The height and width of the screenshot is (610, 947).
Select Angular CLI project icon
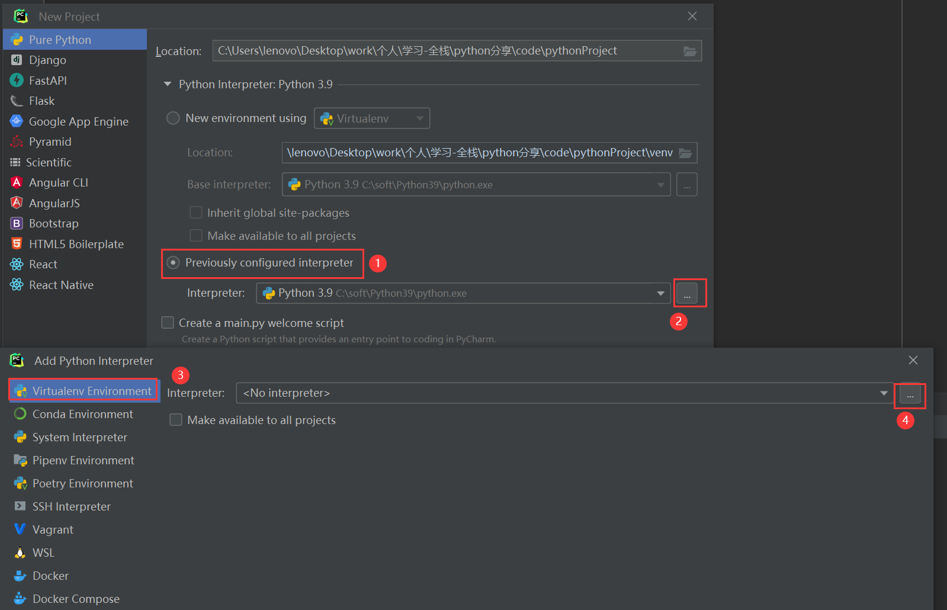tap(17, 182)
